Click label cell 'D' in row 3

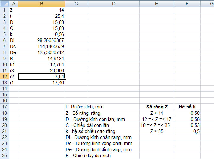[x=14, y=22]
